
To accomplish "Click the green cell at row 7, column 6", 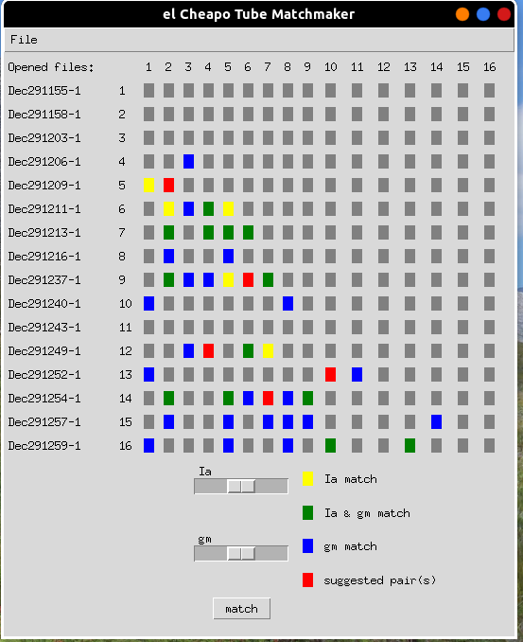I will [248, 233].
